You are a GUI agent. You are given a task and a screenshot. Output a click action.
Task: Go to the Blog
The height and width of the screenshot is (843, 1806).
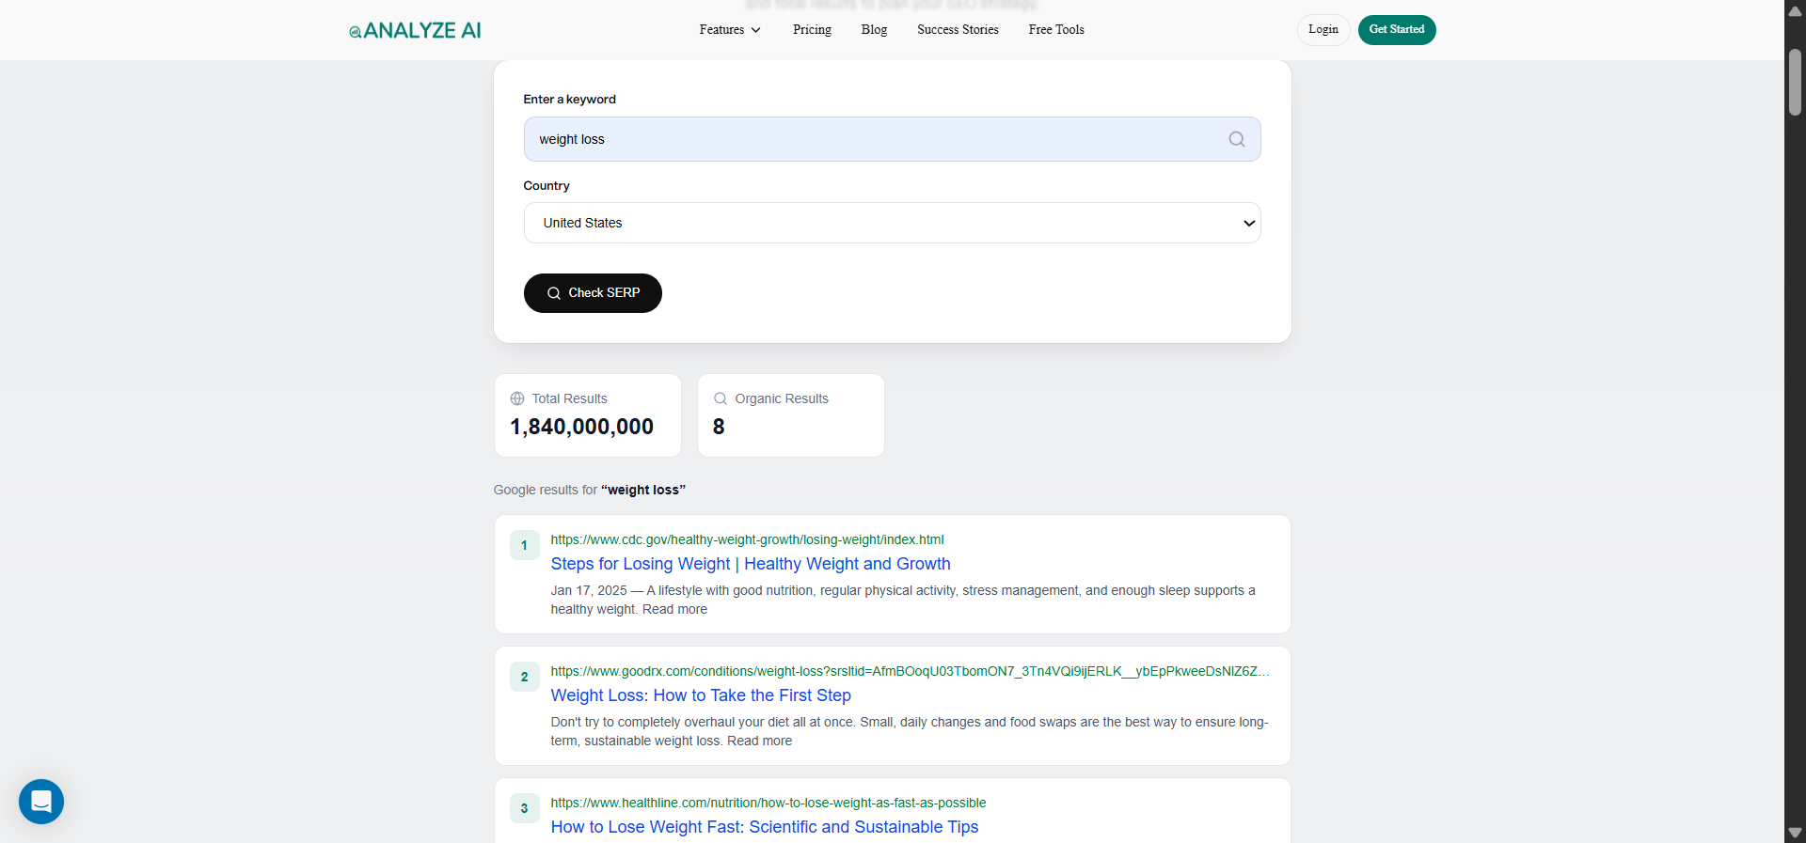(874, 30)
